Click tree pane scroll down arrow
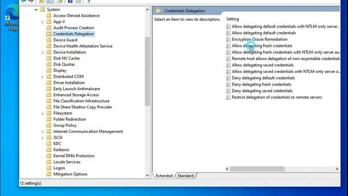Viewport: 348px width, 196px height. coord(147,175)
